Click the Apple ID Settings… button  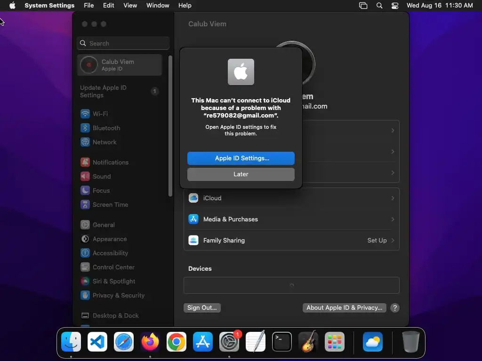[241, 158]
